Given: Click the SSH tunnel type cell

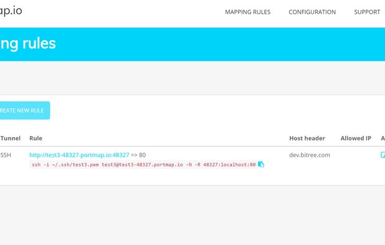Looking at the screenshot, I should coord(6,155).
